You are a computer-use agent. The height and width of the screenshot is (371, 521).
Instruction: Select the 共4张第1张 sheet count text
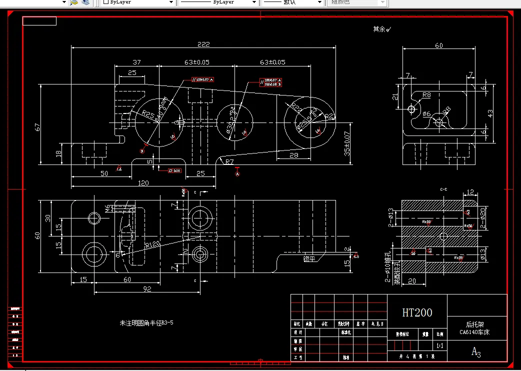click(x=417, y=356)
